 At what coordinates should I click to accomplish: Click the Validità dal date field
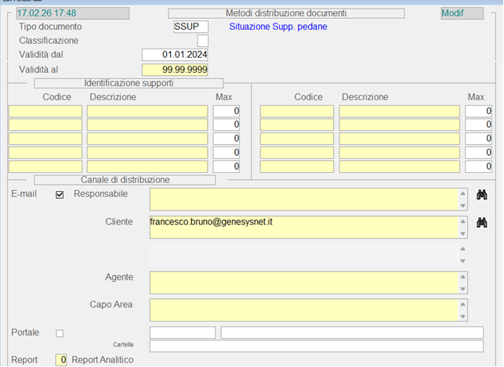click(174, 55)
